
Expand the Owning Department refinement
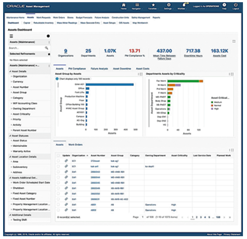pyautogui.click(x=11, y=109)
